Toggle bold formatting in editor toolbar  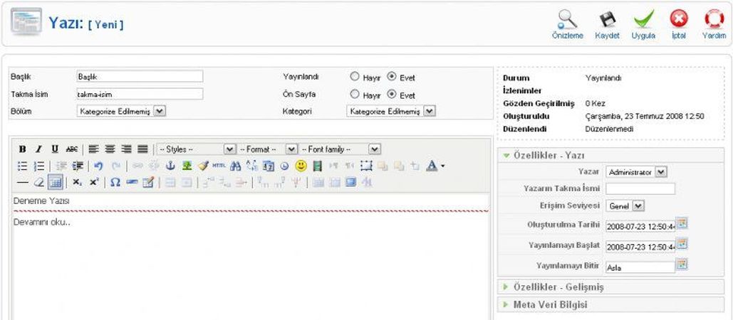click(22, 149)
